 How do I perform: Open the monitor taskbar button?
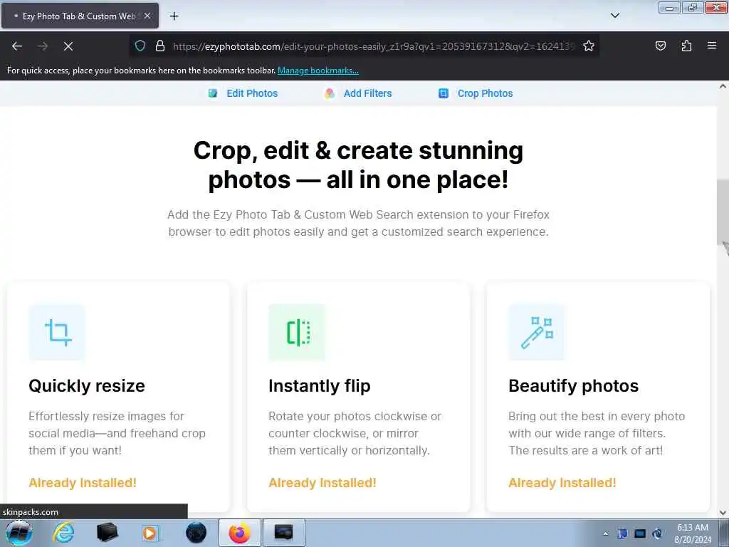(283, 533)
